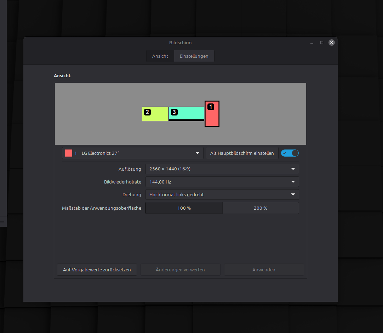Click the Drehung label

click(132, 194)
